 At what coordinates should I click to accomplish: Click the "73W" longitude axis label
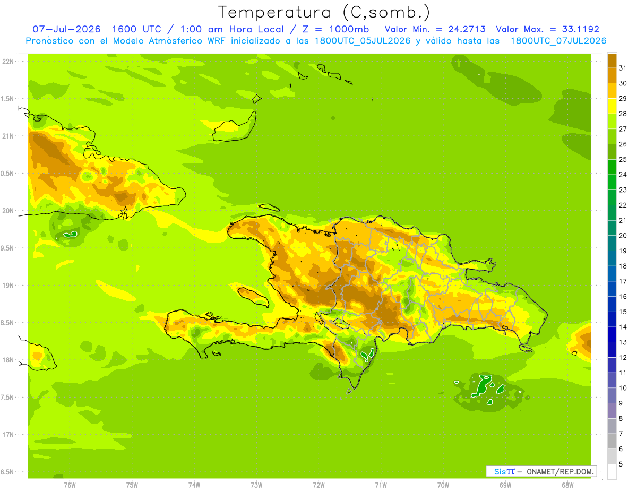(256, 485)
